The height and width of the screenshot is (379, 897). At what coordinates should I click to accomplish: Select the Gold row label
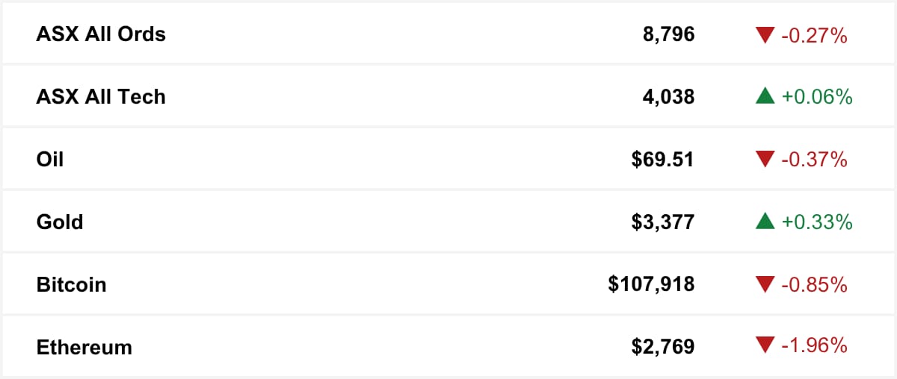click(x=60, y=222)
